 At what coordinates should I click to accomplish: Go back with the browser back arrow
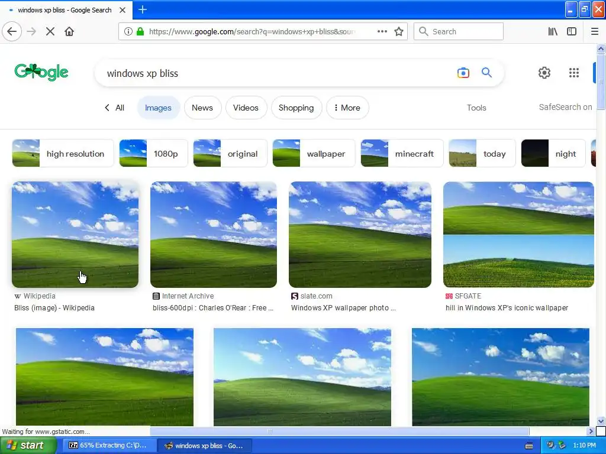(12, 31)
